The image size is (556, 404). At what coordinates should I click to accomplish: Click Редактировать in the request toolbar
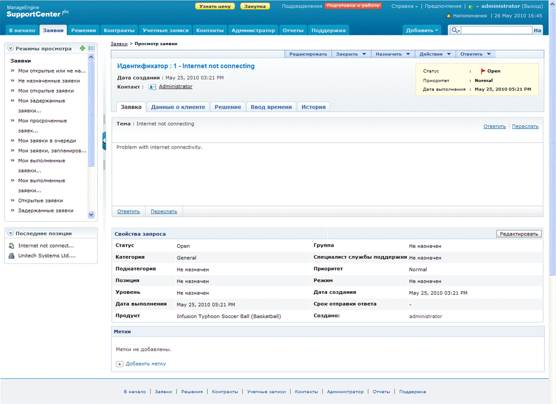tap(308, 54)
